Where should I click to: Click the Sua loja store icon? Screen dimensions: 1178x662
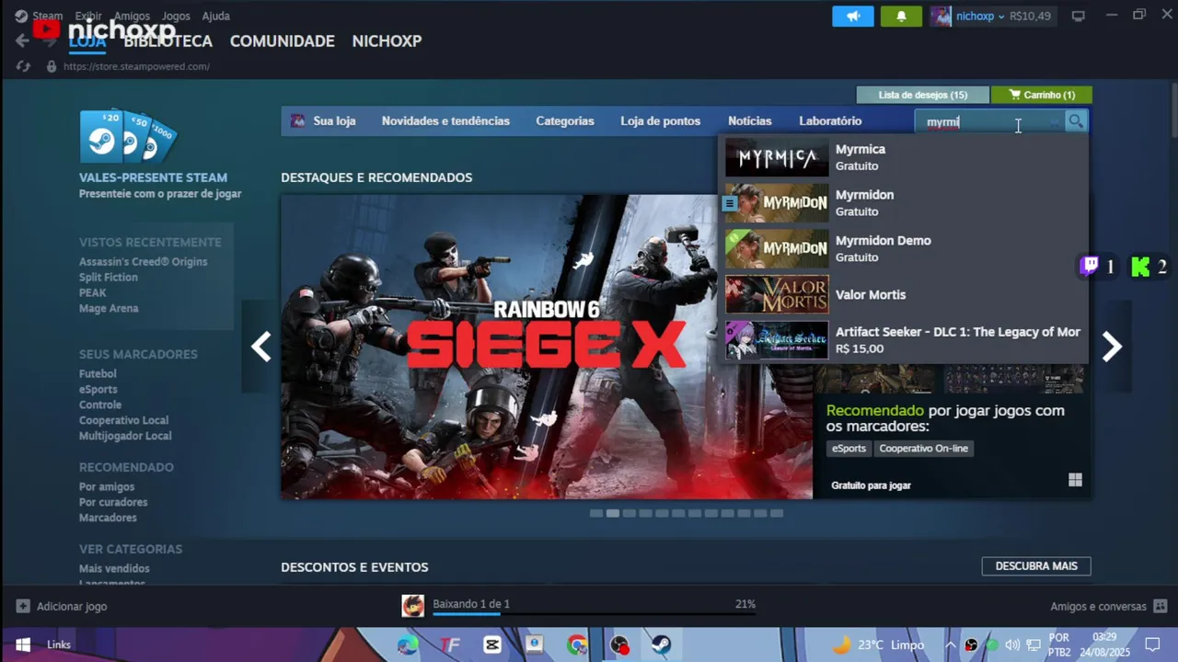pyautogui.click(x=297, y=120)
